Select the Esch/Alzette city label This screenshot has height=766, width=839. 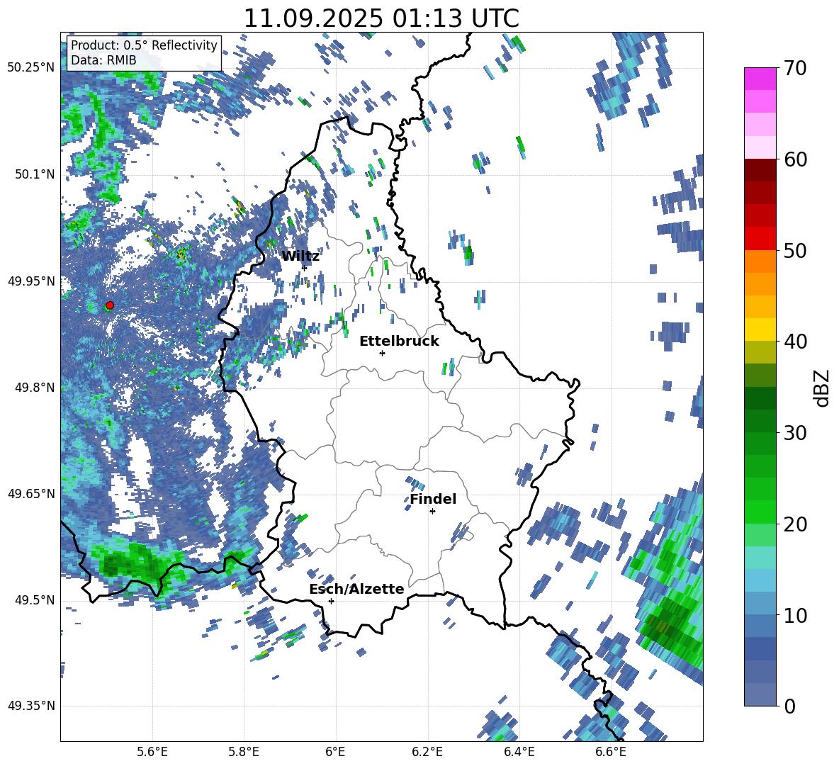tap(356, 589)
